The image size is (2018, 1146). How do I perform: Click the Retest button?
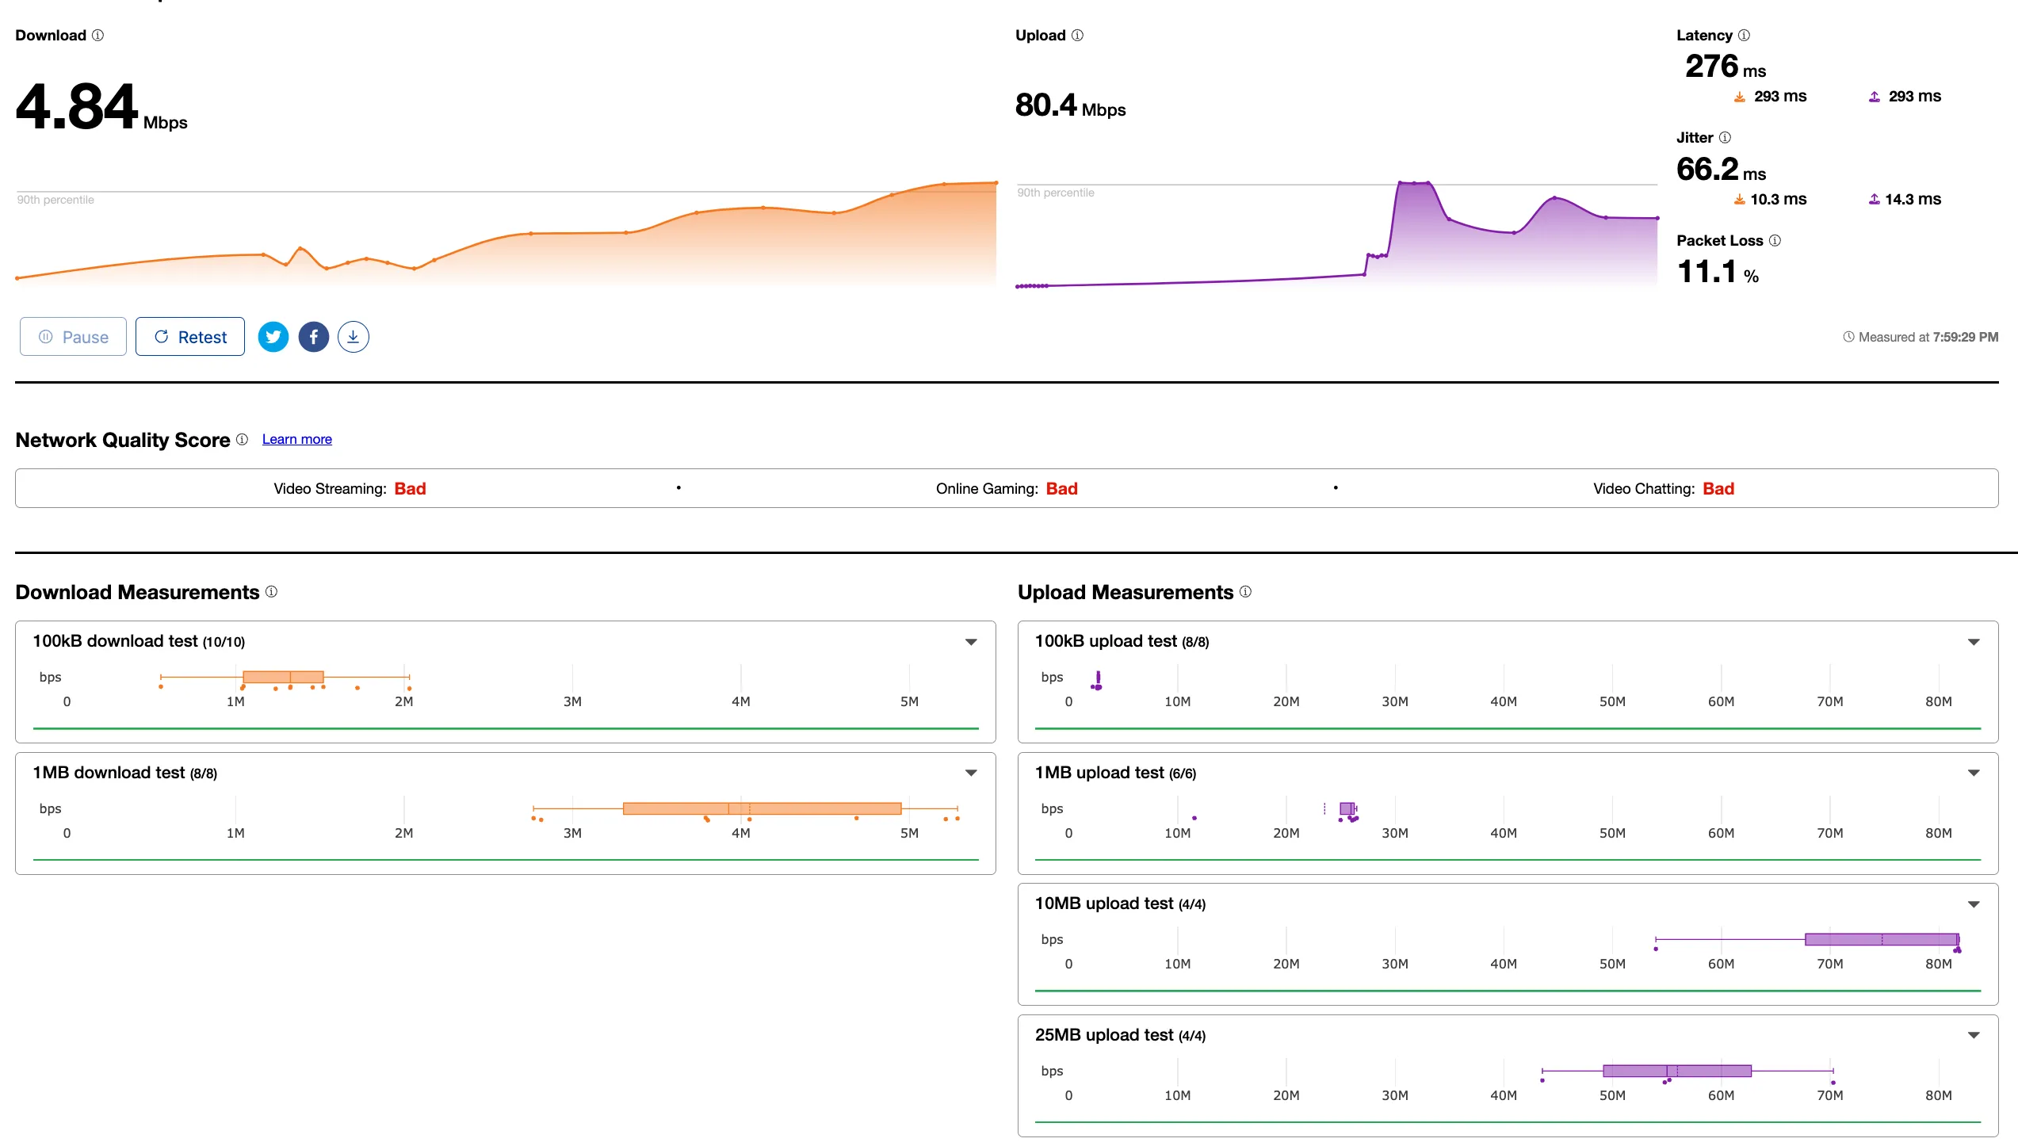pyautogui.click(x=190, y=337)
